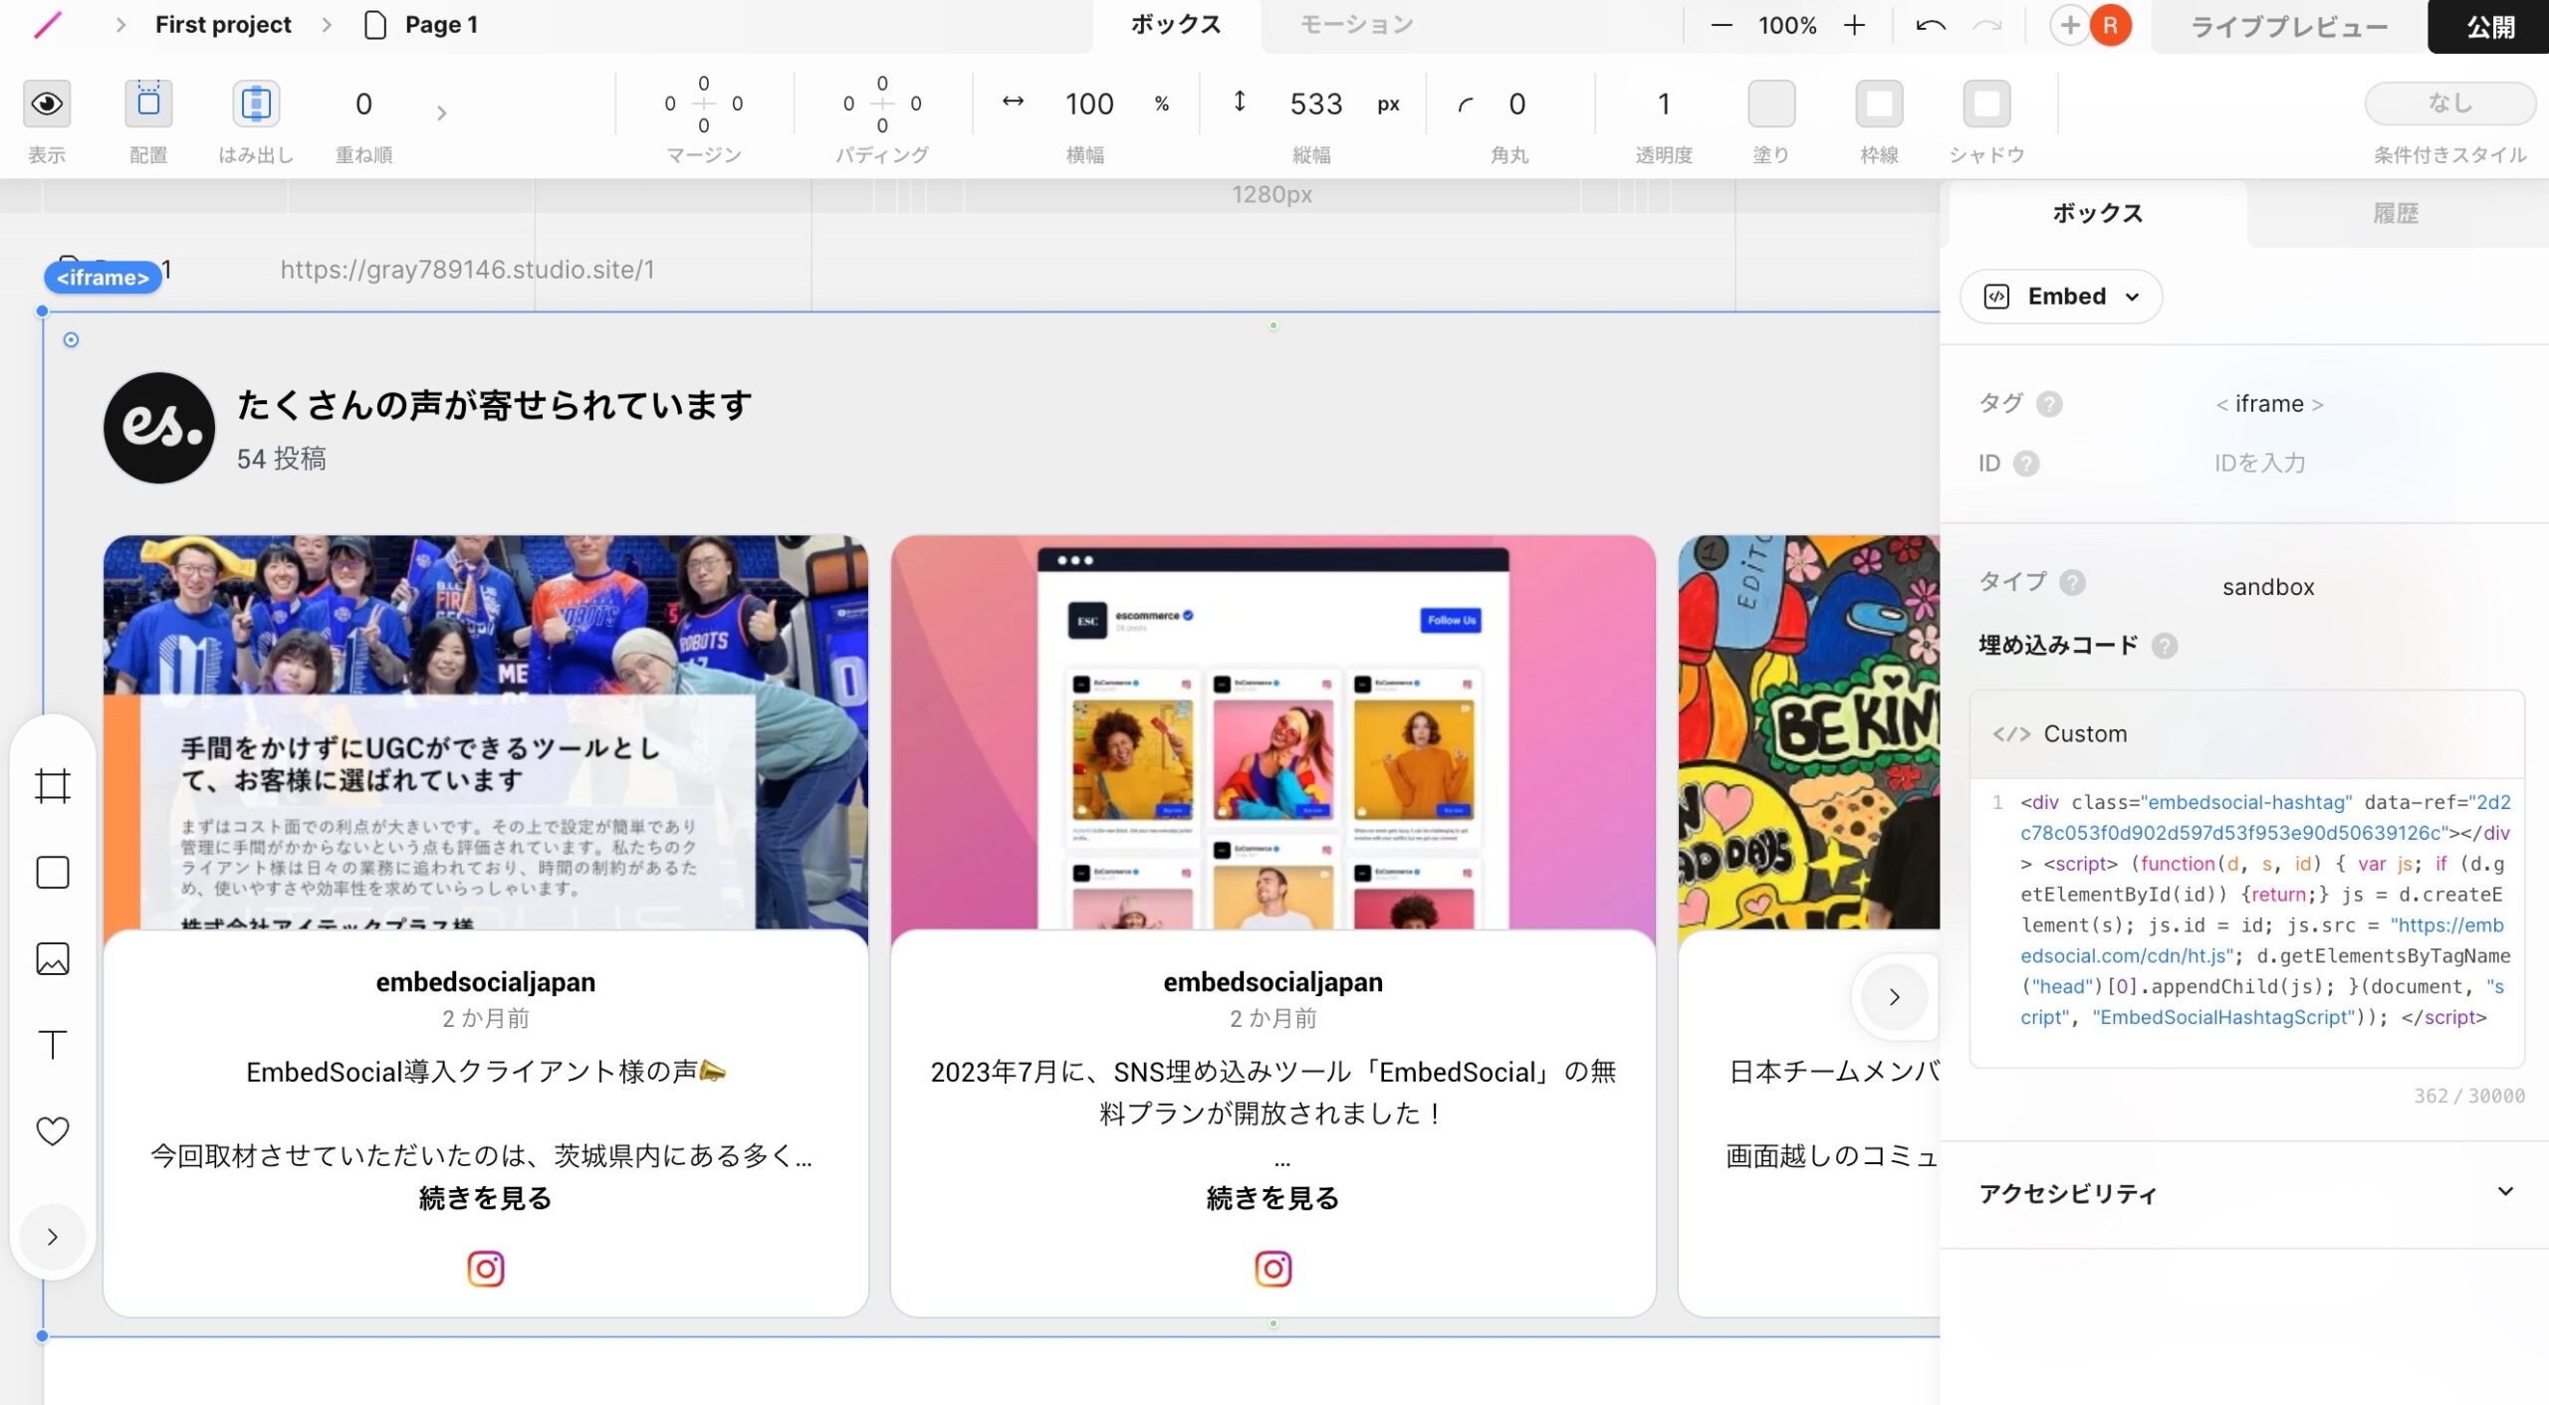Click the <iframe> element label

click(x=103, y=278)
